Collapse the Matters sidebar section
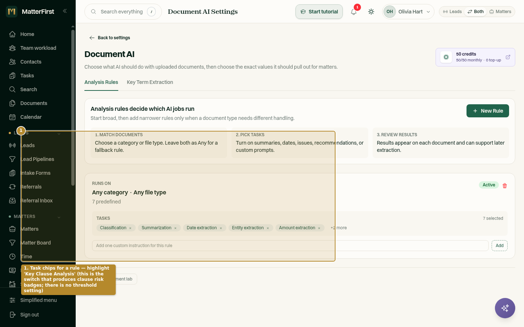This screenshot has height=327, width=524. (x=59, y=217)
